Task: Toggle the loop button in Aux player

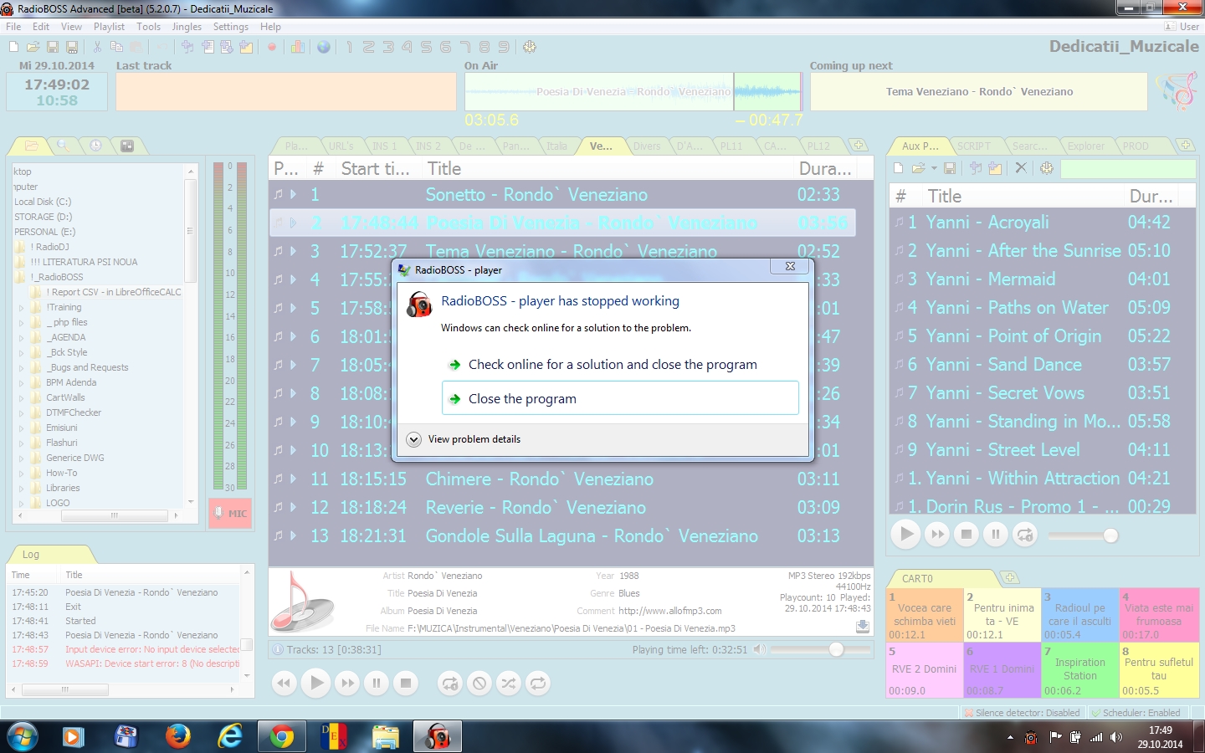Action: (1025, 534)
